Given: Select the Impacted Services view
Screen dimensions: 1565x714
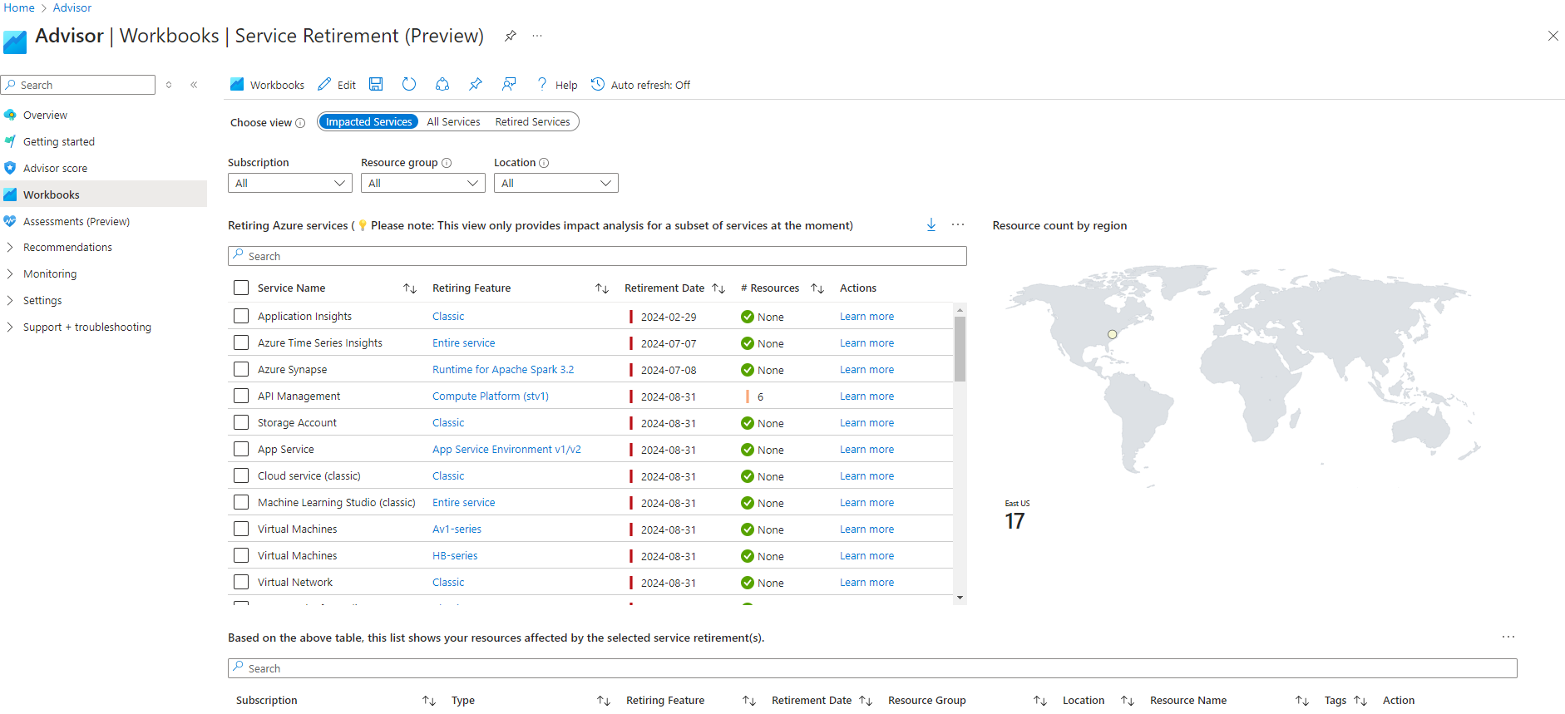Looking at the screenshot, I should (x=368, y=122).
